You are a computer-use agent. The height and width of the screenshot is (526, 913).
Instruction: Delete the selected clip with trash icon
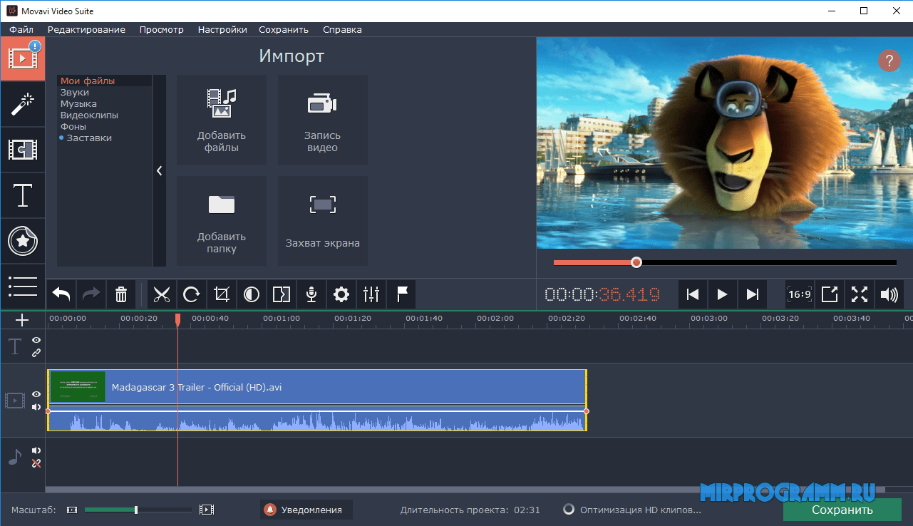[121, 294]
